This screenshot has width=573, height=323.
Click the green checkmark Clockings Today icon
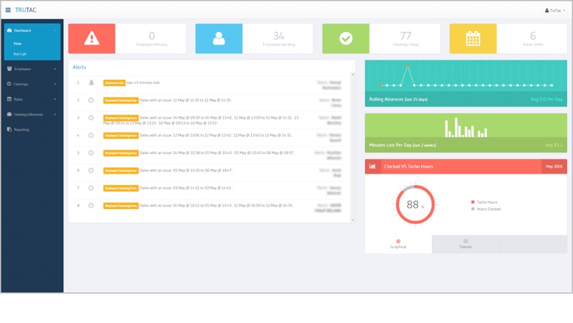point(346,38)
